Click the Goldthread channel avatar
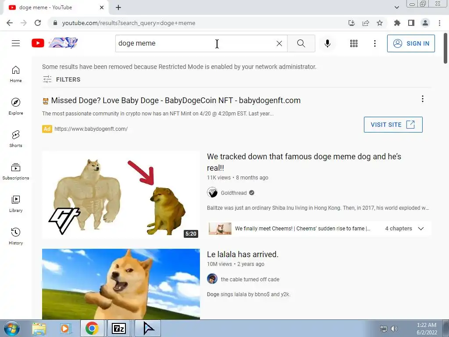Image resolution: width=449 pixels, height=337 pixels. click(212, 193)
